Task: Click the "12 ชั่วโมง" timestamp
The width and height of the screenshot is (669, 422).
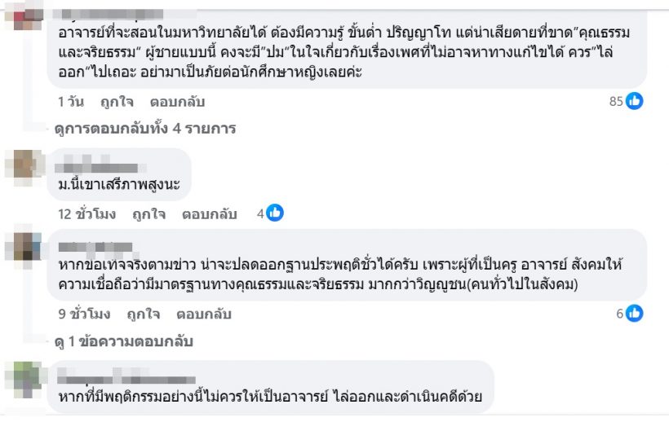Action: (86, 214)
